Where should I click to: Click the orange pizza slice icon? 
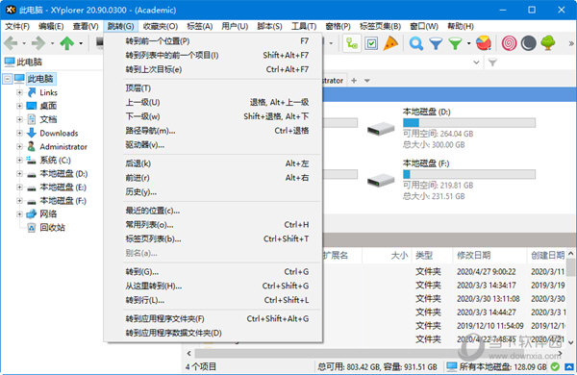click(x=390, y=43)
